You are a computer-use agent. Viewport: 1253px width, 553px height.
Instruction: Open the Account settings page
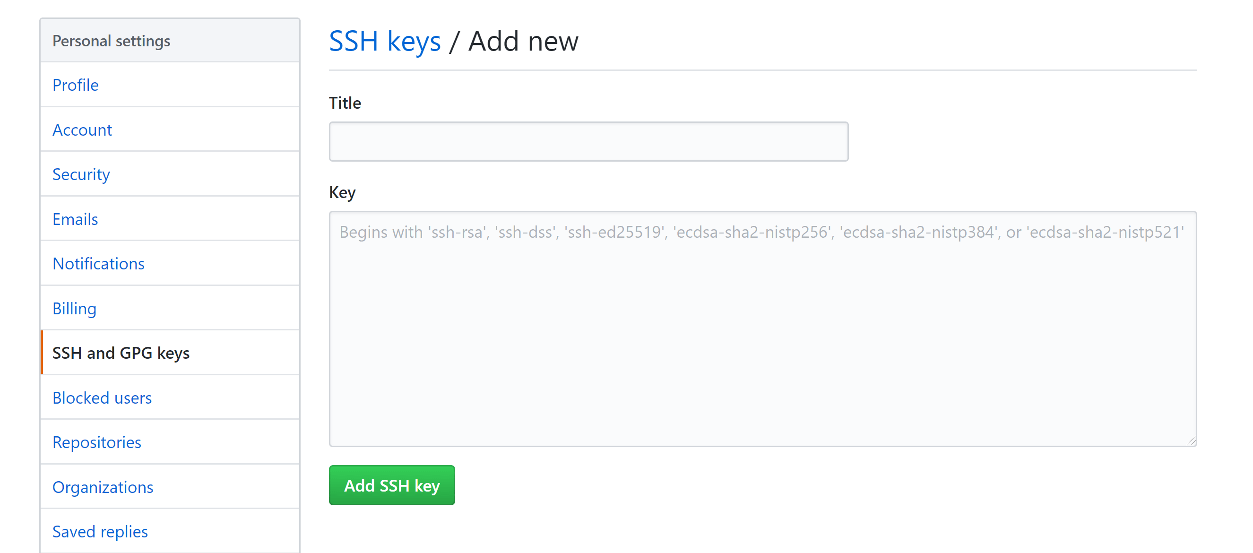click(82, 130)
